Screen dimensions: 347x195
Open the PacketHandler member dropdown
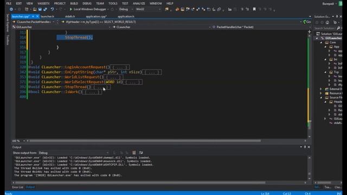(261, 27)
